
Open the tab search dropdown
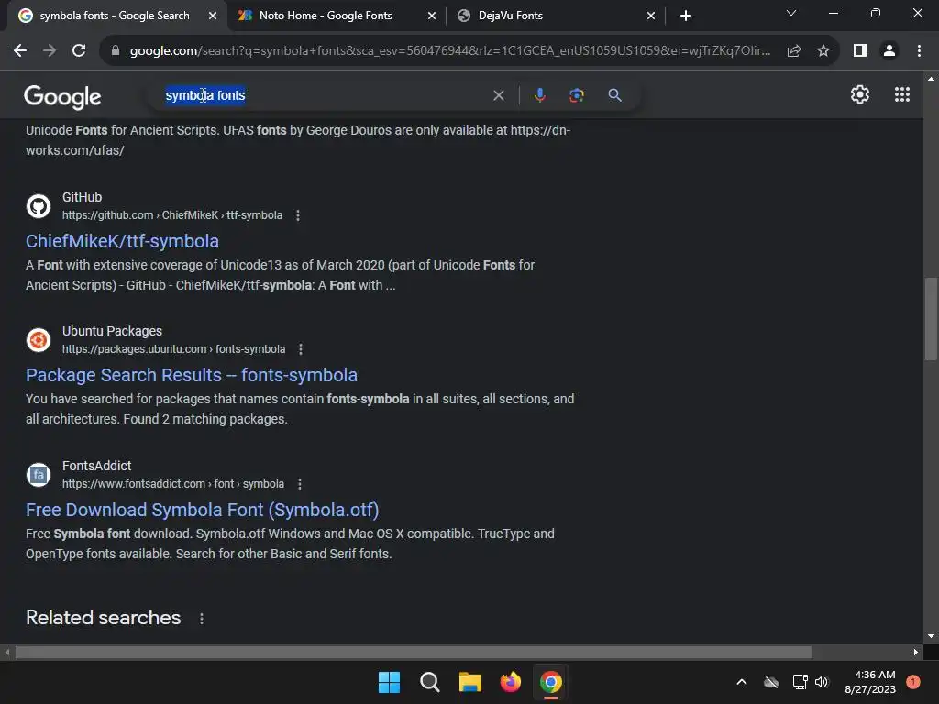791,13
